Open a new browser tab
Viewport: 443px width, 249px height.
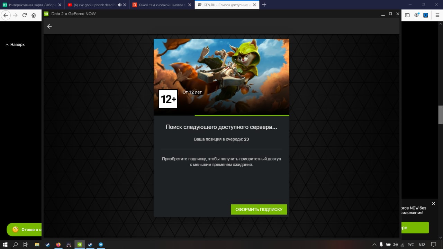[264, 5]
